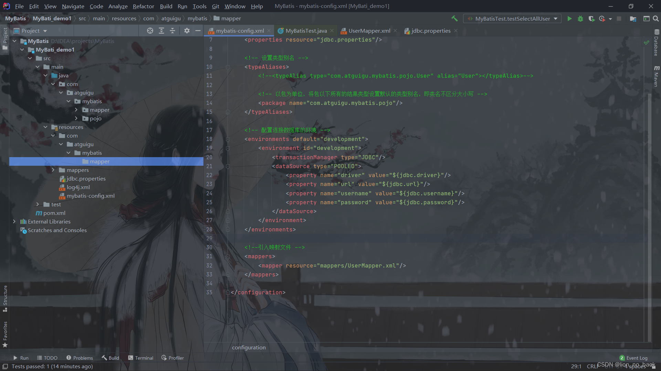Screen dimensions: 661x371
Task: Collapse all in Project panel
Action: click(x=172, y=31)
